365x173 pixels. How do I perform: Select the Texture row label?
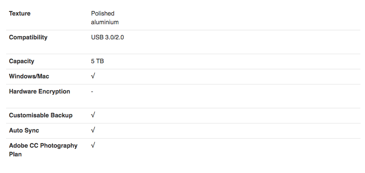[x=20, y=14]
